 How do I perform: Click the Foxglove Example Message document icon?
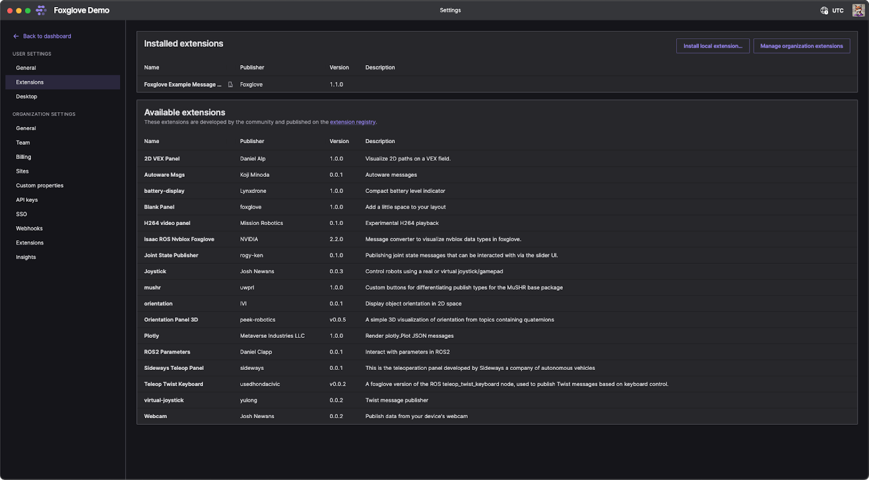tap(230, 85)
